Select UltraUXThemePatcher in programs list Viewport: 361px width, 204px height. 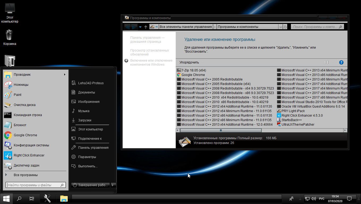click(x=296, y=125)
